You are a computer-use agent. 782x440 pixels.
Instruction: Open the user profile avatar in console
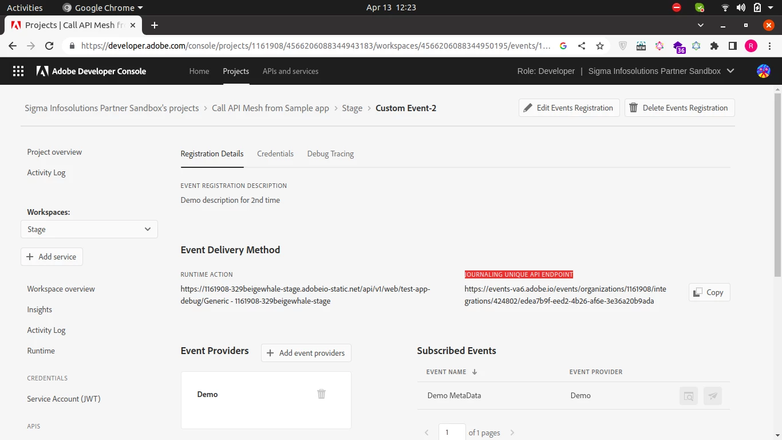pos(763,71)
